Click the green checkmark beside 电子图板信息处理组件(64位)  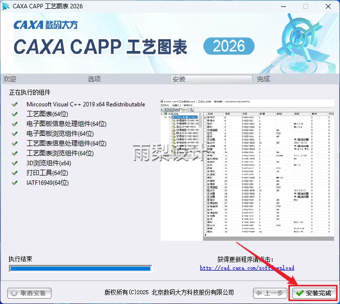pyautogui.click(x=15, y=124)
